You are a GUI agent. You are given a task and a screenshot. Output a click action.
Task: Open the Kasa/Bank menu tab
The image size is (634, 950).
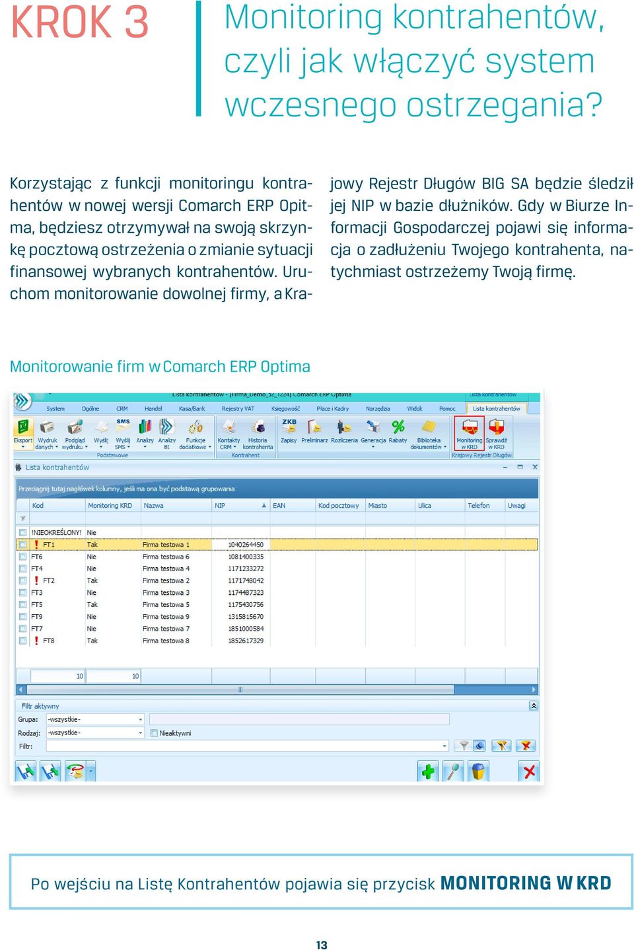[x=192, y=409]
